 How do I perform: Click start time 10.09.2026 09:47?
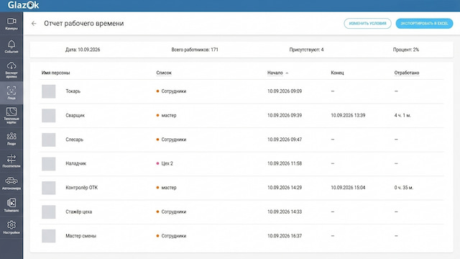tap(285, 140)
